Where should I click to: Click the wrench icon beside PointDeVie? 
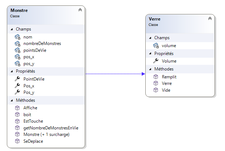[x=17, y=78]
